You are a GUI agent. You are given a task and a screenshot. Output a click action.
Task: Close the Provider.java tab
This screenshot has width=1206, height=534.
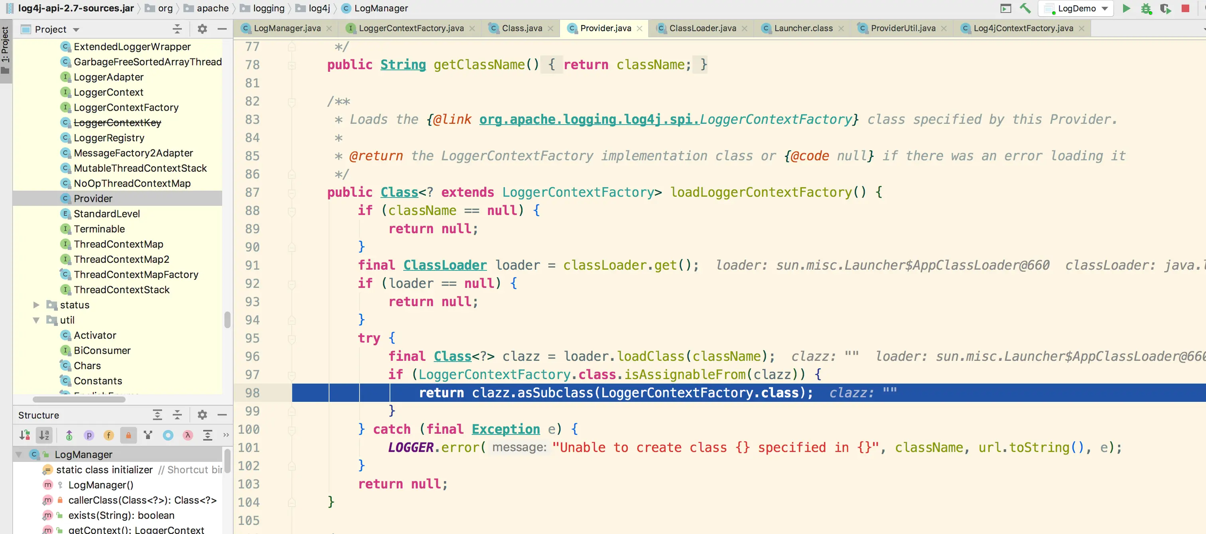click(640, 29)
